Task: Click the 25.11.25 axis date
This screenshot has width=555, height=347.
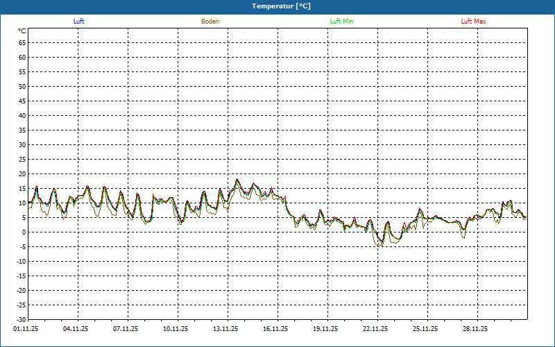Action: point(426,330)
